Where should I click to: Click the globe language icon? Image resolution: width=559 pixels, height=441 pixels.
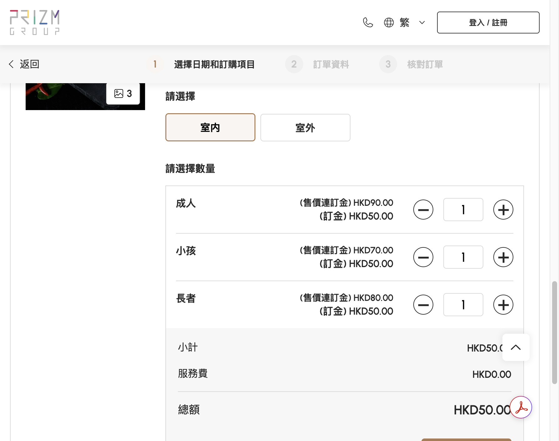coord(389,23)
